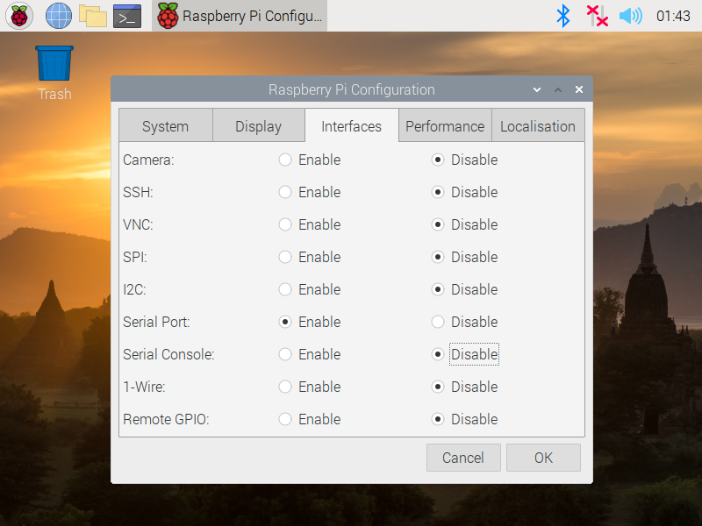Image resolution: width=702 pixels, height=526 pixels.
Task: Enable SSH
Action: (x=310, y=192)
